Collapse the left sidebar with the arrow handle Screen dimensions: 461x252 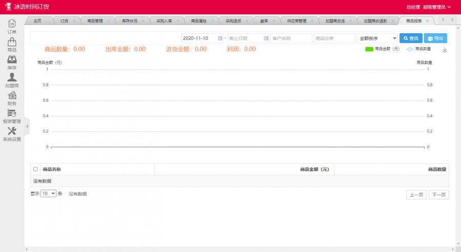tap(27, 126)
